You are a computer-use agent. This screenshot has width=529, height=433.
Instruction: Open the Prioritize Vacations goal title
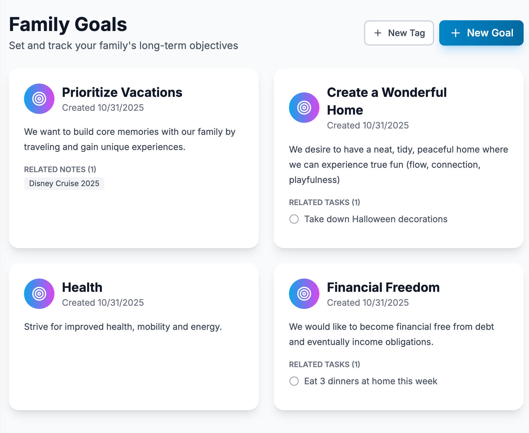122,92
